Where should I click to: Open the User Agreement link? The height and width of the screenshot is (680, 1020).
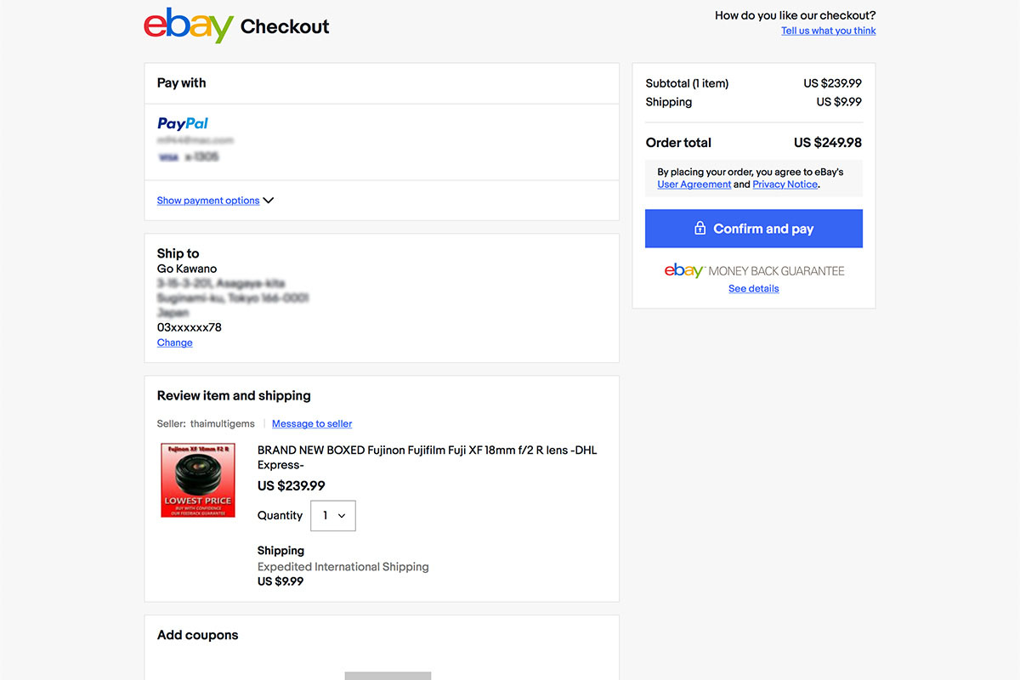694,184
